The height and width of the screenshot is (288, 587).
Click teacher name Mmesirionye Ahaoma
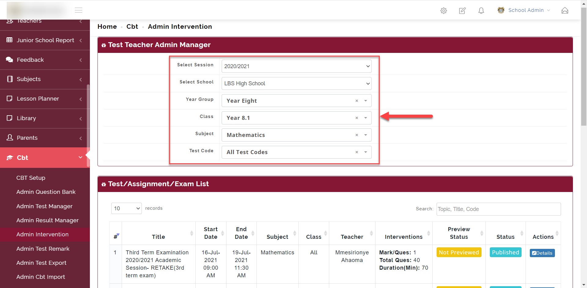tap(352, 256)
